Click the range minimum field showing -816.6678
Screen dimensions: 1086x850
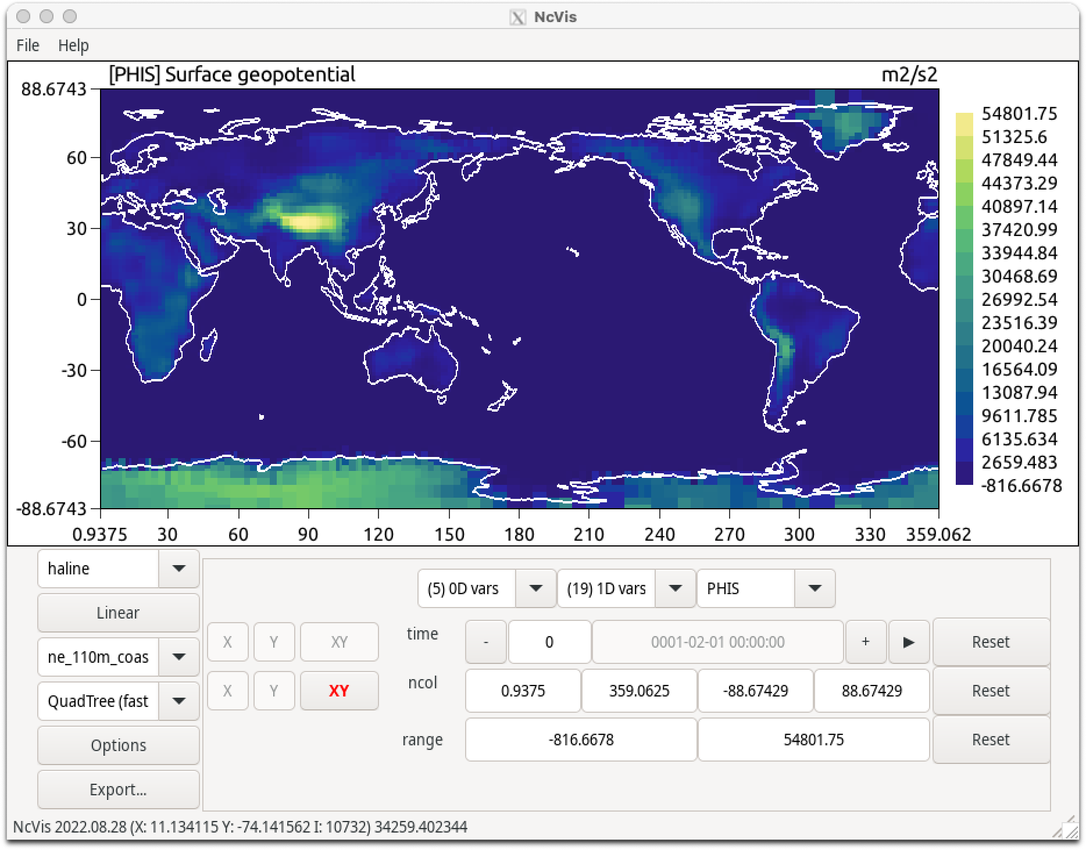581,740
